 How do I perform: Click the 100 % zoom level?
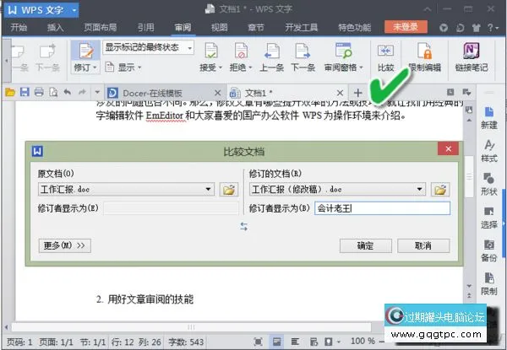(x=363, y=342)
